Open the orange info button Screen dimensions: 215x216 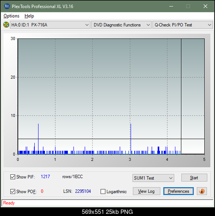(x=202, y=191)
